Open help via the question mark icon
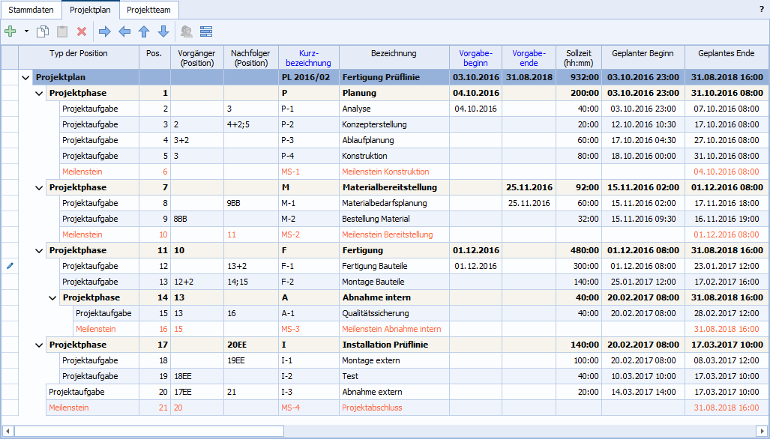The image size is (770, 439). (x=762, y=9)
